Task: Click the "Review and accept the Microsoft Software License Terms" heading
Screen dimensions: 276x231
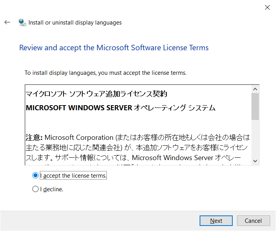Action: [x=114, y=48]
